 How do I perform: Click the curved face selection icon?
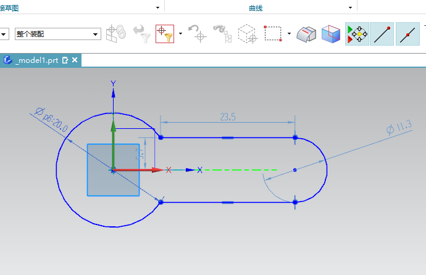306,34
